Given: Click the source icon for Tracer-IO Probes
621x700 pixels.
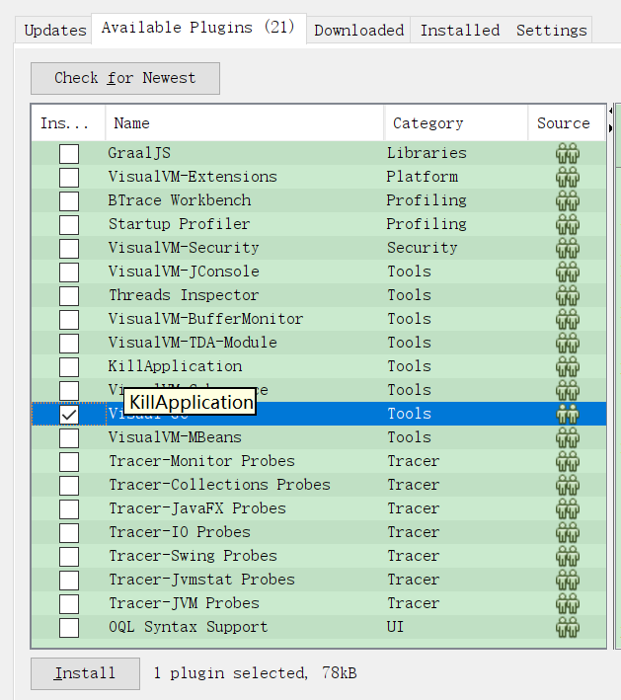Looking at the screenshot, I should click(x=568, y=532).
